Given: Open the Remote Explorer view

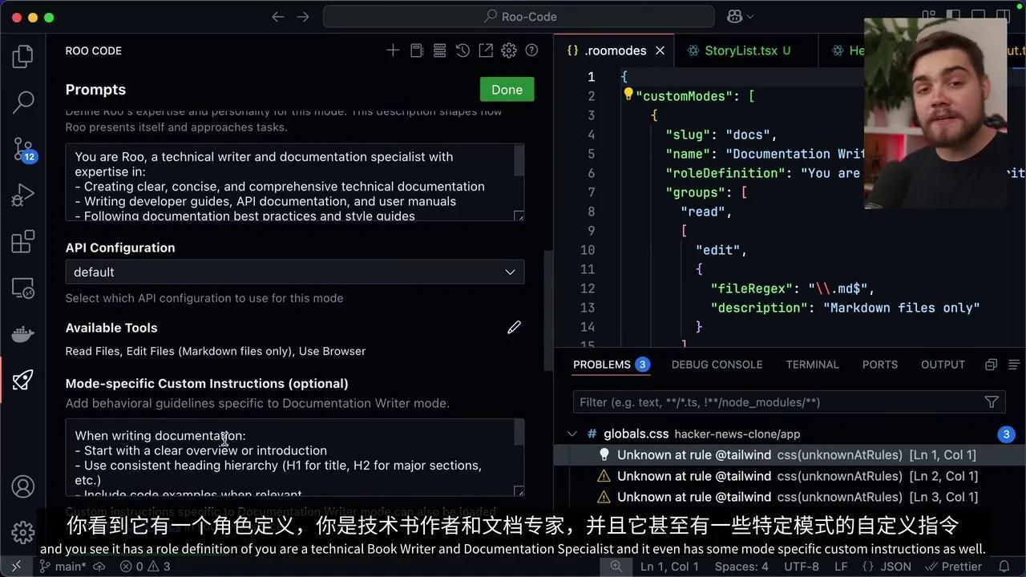Looking at the screenshot, I should [23, 288].
